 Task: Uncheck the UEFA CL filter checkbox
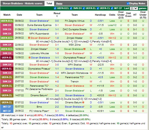click(98, 8)
